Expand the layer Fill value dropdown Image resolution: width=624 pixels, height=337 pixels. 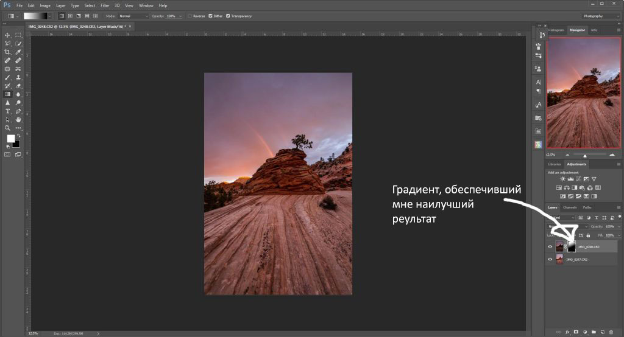click(x=619, y=235)
